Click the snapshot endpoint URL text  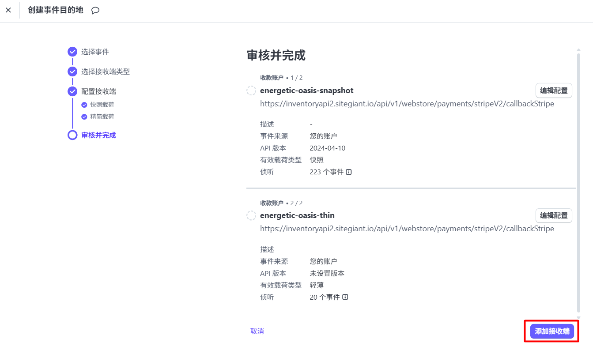[x=407, y=104]
